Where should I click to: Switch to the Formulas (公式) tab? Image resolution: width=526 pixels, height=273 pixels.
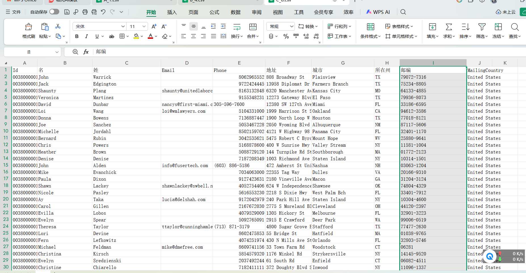214,12
